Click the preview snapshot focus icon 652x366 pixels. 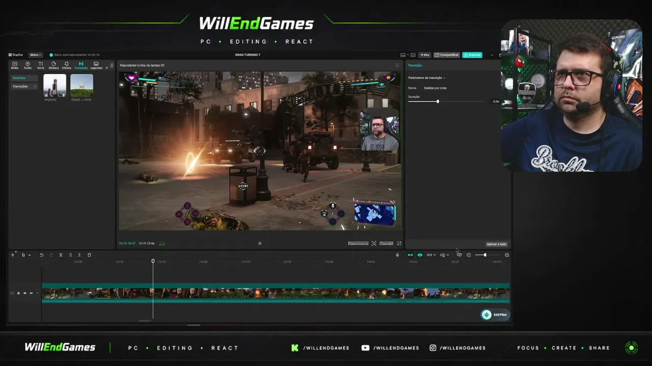pyautogui.click(x=374, y=243)
